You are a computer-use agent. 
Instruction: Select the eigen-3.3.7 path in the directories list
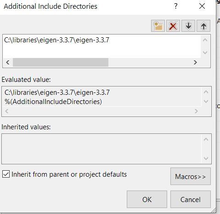tap(56, 40)
